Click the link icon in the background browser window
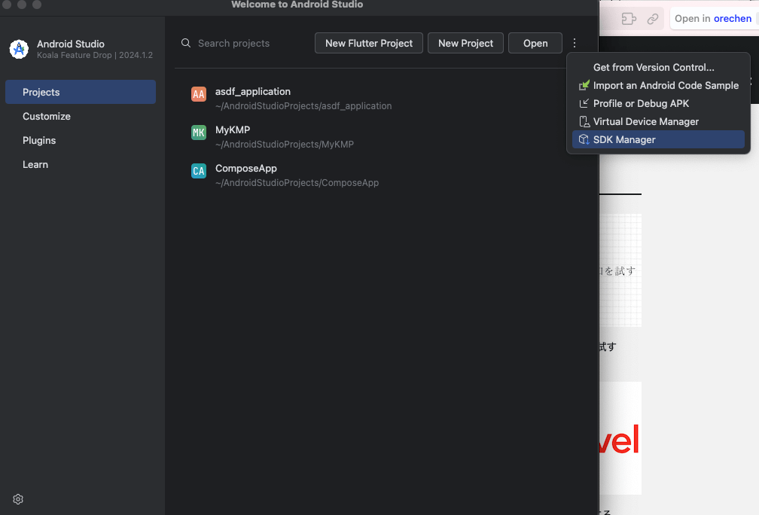 (x=653, y=18)
